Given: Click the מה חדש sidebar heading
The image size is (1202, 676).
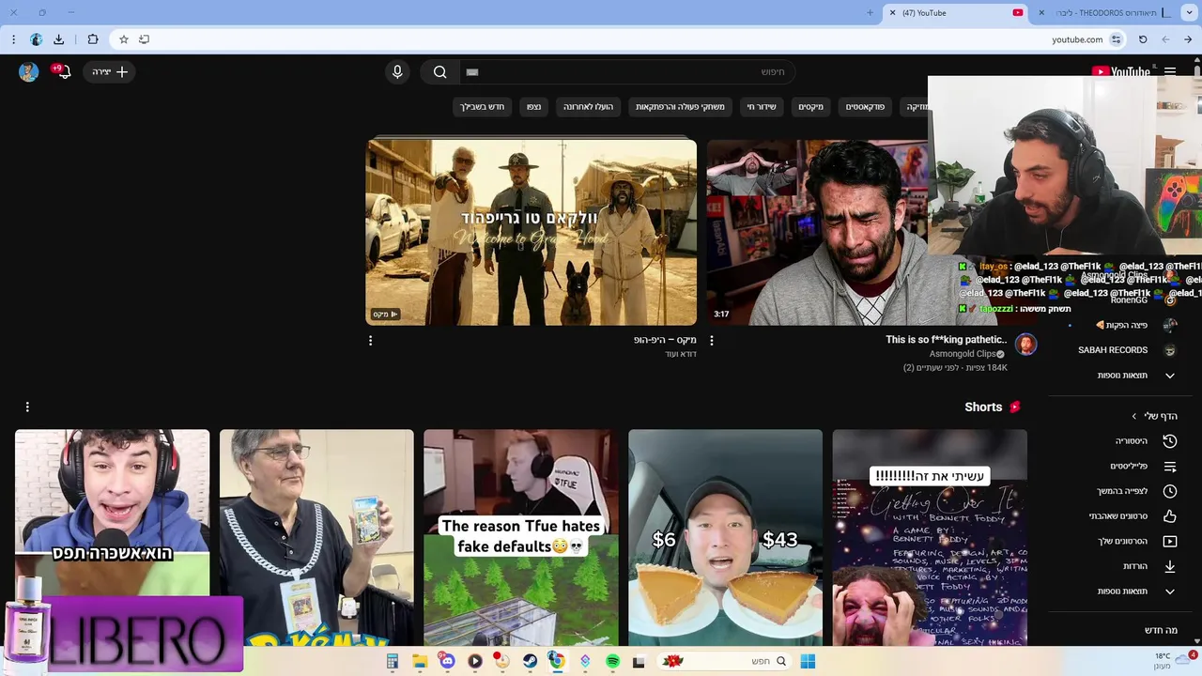Looking at the screenshot, I should tap(1161, 631).
